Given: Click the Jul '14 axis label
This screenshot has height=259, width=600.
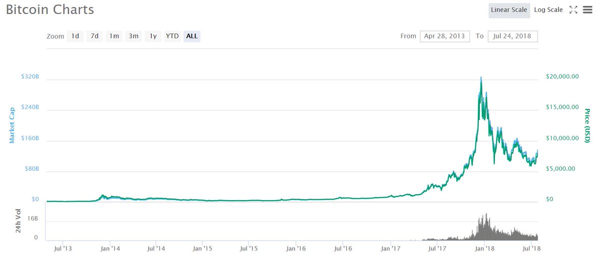Looking at the screenshot, I should (x=156, y=248).
